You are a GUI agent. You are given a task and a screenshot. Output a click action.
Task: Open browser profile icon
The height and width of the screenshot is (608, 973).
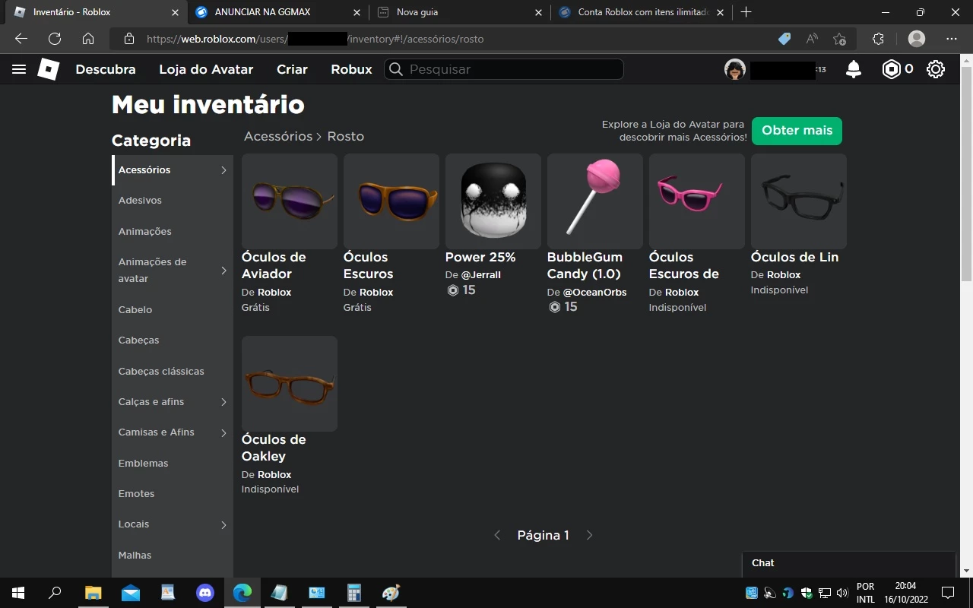click(x=917, y=39)
